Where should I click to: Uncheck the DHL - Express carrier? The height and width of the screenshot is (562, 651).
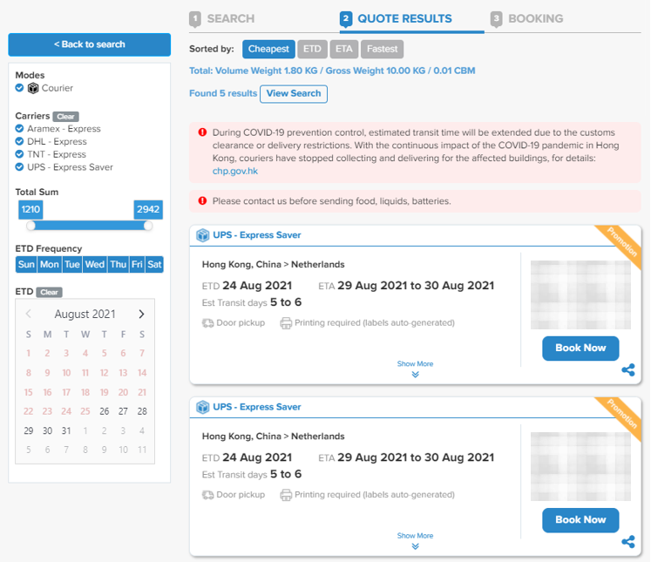click(x=19, y=141)
